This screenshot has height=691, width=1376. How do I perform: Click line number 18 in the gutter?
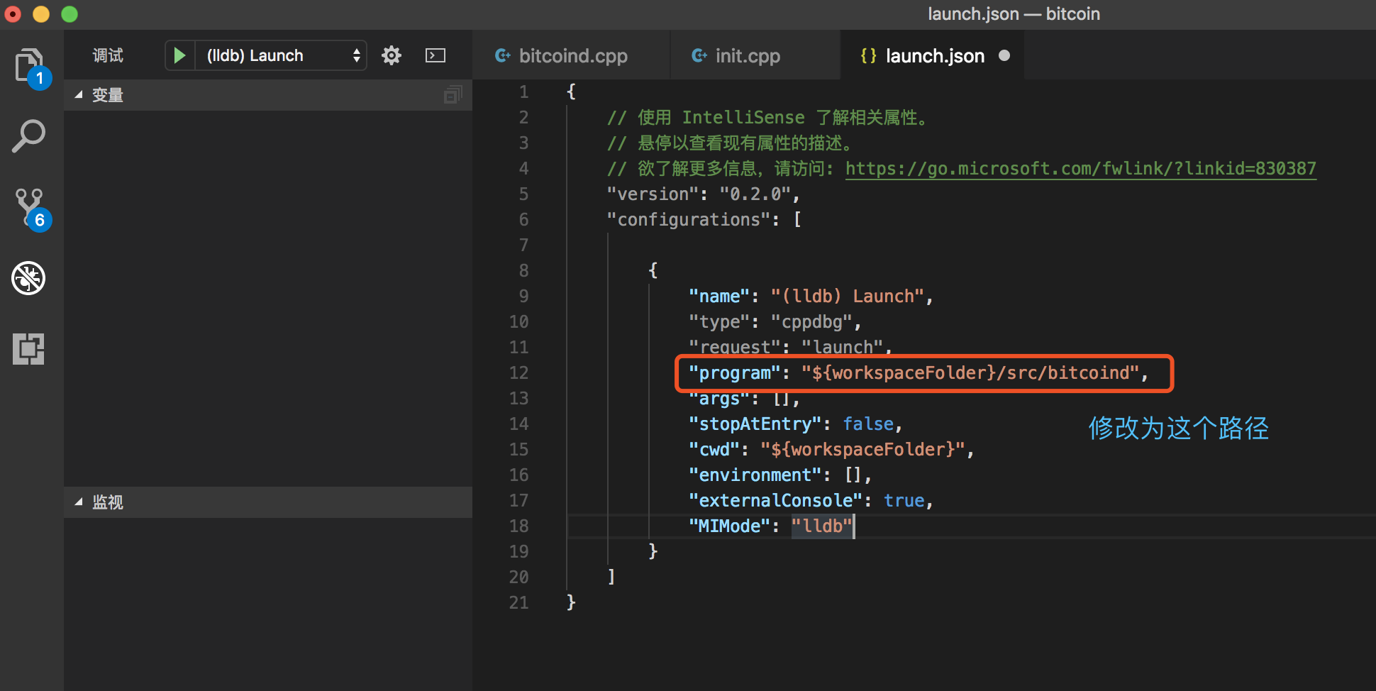(518, 526)
